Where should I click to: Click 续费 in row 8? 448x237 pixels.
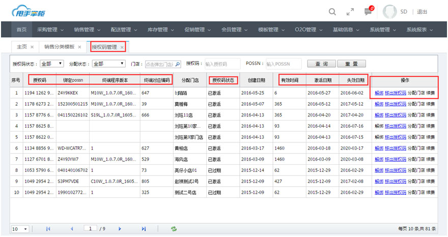[431, 170]
